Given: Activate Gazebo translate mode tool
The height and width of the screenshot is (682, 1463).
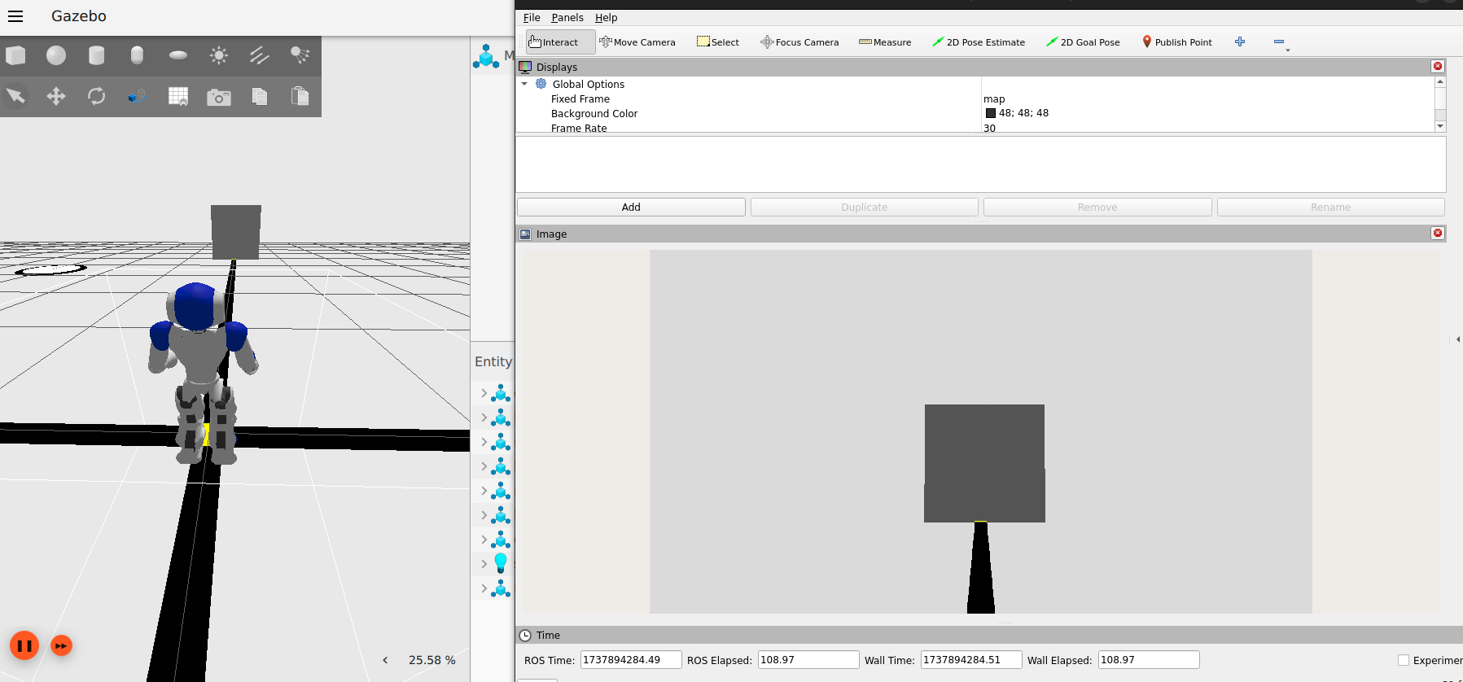Looking at the screenshot, I should coord(56,96).
